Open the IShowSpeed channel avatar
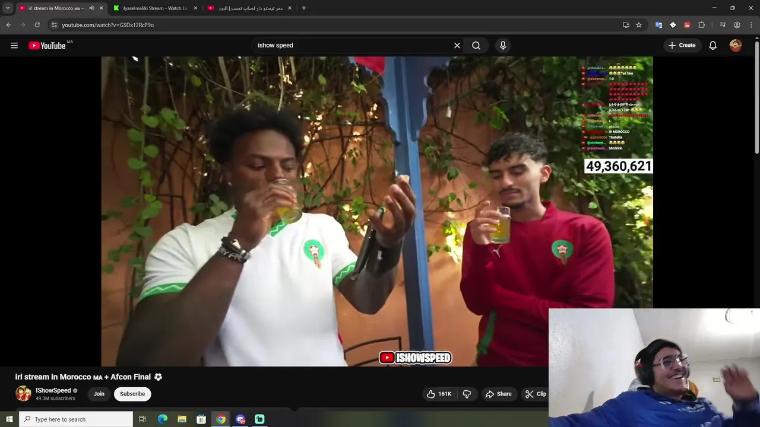760x427 pixels. (x=23, y=394)
